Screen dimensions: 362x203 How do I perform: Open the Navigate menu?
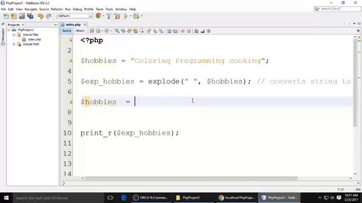click(31, 9)
